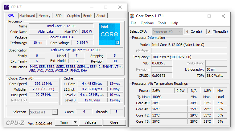Click the Multiplier value 'x 4.0 ( 4 - 43 )'
Screen dimensions: 235x131
pyautogui.click(x=43, y=89)
